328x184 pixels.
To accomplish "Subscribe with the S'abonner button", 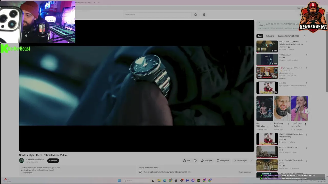I will [53, 160].
